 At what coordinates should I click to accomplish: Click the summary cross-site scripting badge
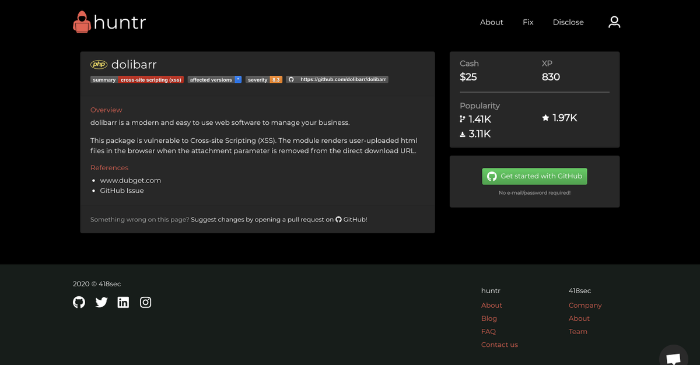(137, 79)
